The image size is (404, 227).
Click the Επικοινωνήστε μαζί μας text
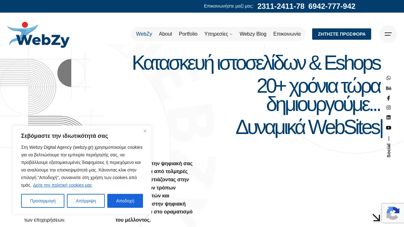[x=229, y=6]
